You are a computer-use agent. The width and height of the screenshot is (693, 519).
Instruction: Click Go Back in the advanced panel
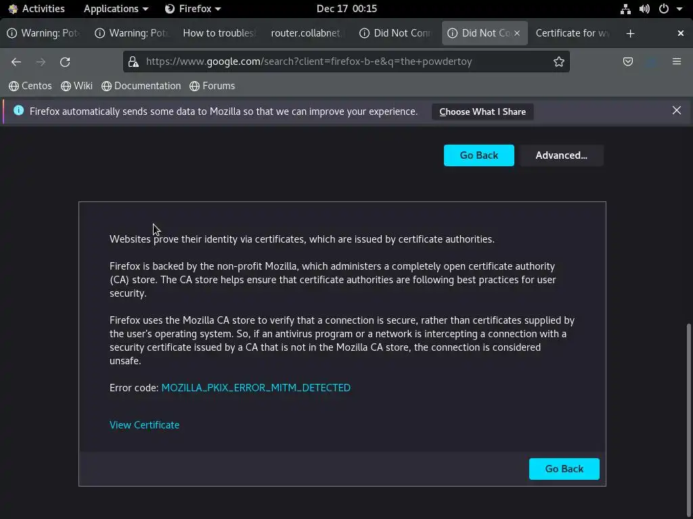point(564,469)
